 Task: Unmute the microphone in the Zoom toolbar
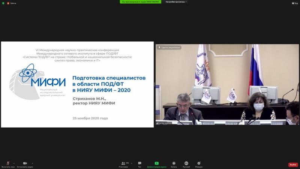pos(8,164)
